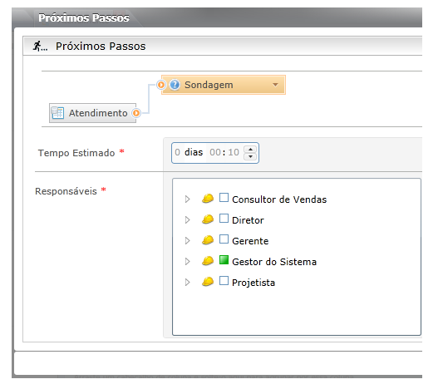Click the running man Próximos Passos icon
448x389 pixels.
[x=40, y=46]
